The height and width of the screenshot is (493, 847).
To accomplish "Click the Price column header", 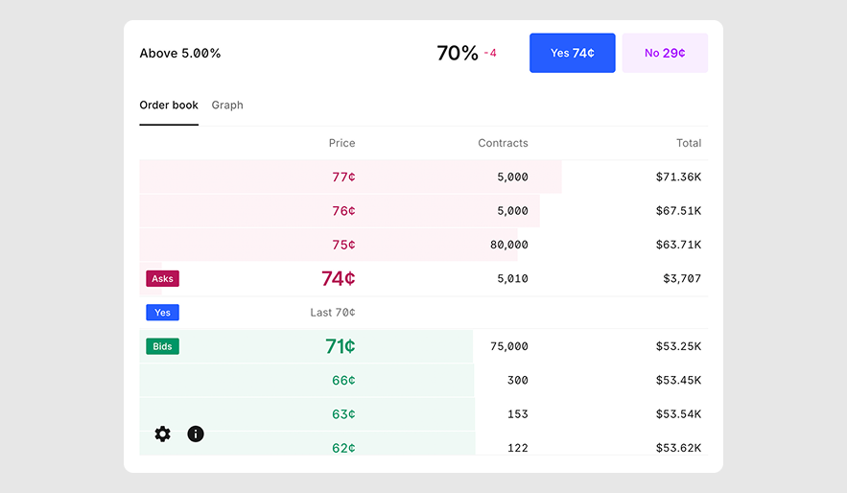I will 341,143.
